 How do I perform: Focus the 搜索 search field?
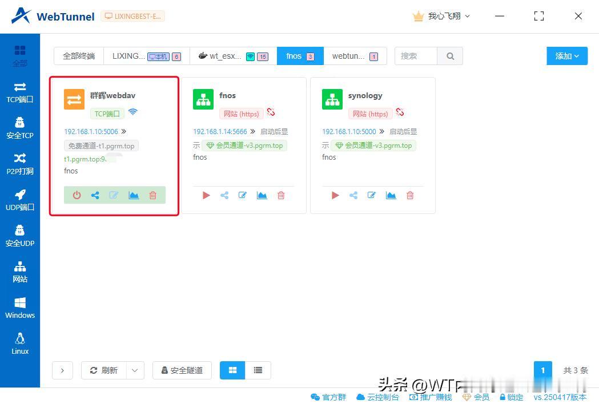click(416, 56)
